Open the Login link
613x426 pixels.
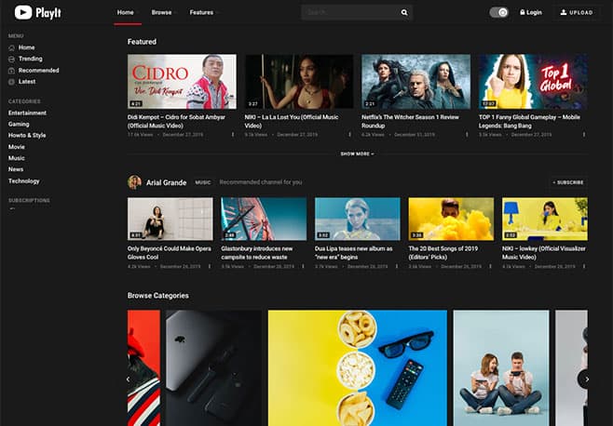click(534, 12)
